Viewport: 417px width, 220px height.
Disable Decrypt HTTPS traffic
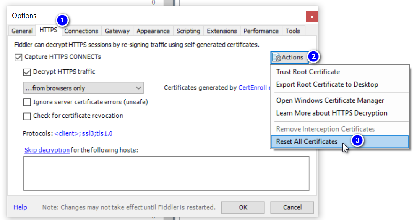[27, 72]
